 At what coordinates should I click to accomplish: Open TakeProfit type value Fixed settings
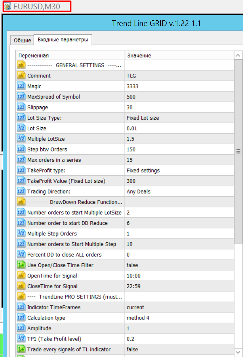click(179, 170)
